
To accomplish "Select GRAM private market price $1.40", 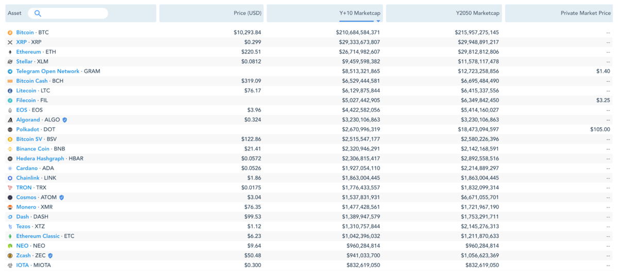I will click(x=603, y=72).
